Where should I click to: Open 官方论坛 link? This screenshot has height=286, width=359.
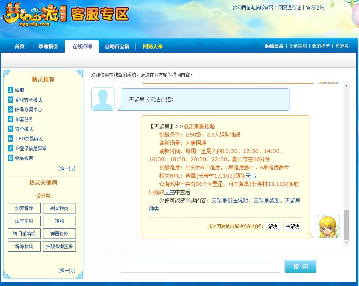click(x=315, y=7)
